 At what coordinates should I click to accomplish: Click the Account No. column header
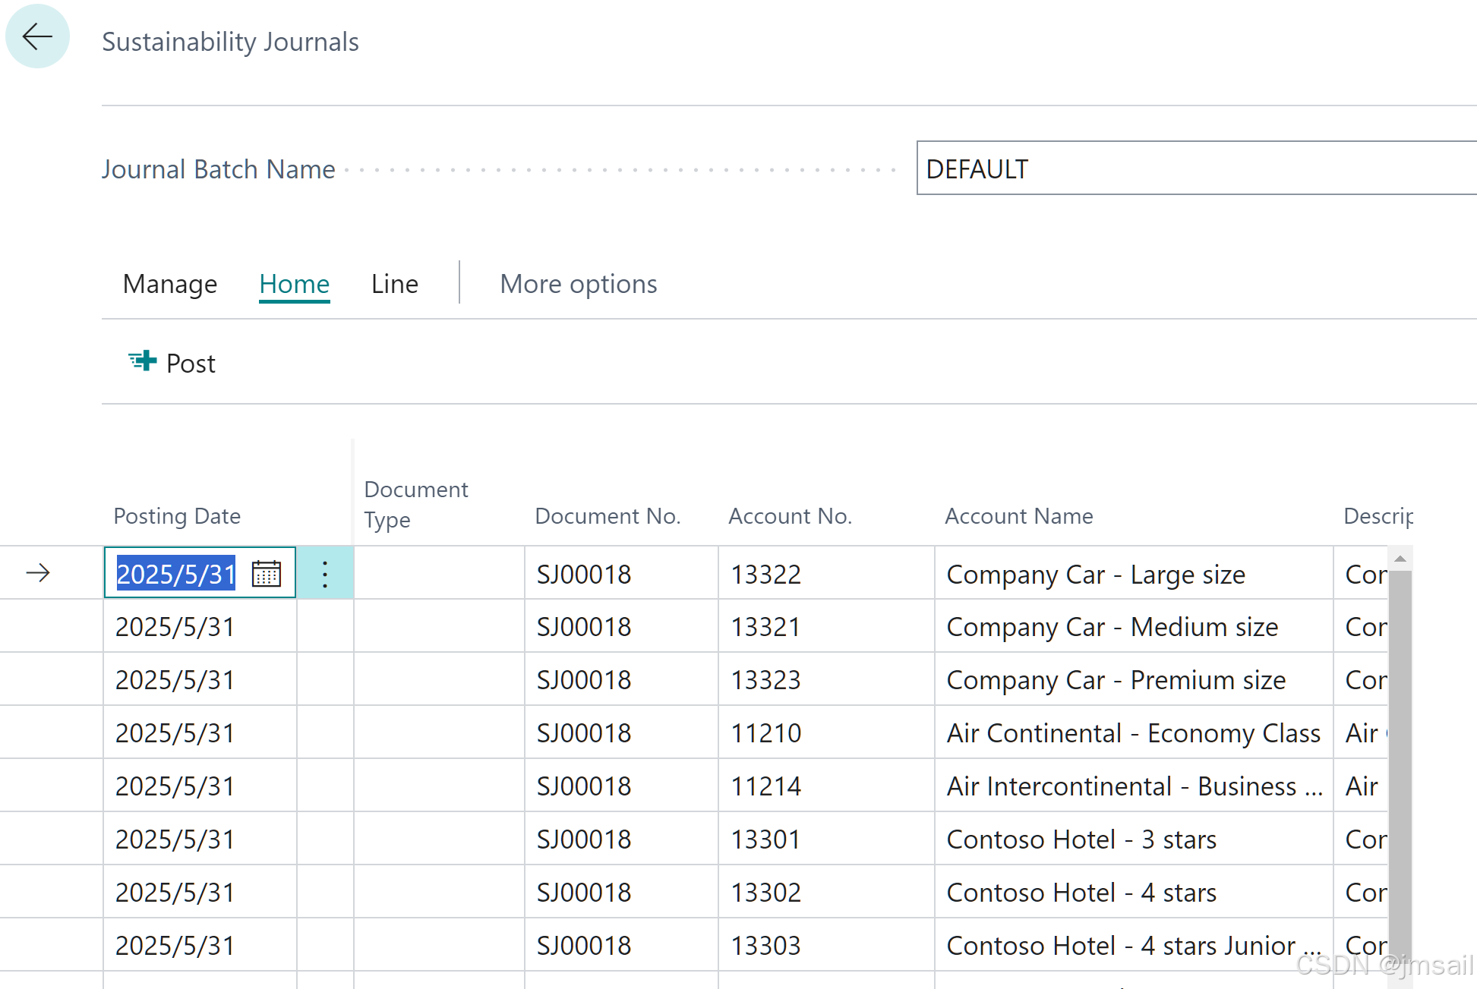pos(791,516)
